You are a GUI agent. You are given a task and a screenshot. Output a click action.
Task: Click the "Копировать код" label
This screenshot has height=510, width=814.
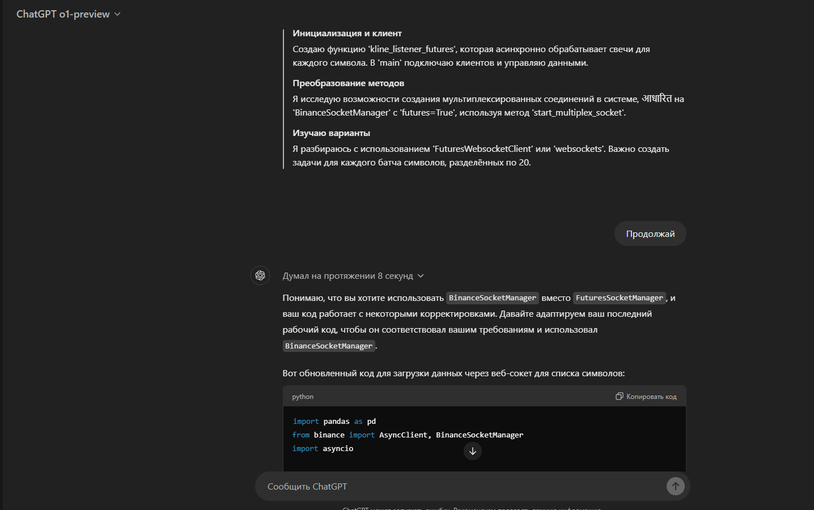(651, 397)
